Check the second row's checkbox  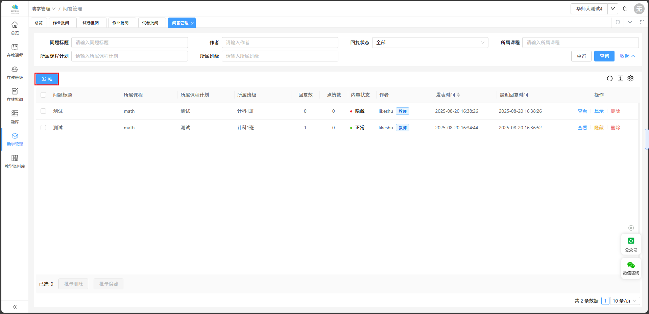43,128
